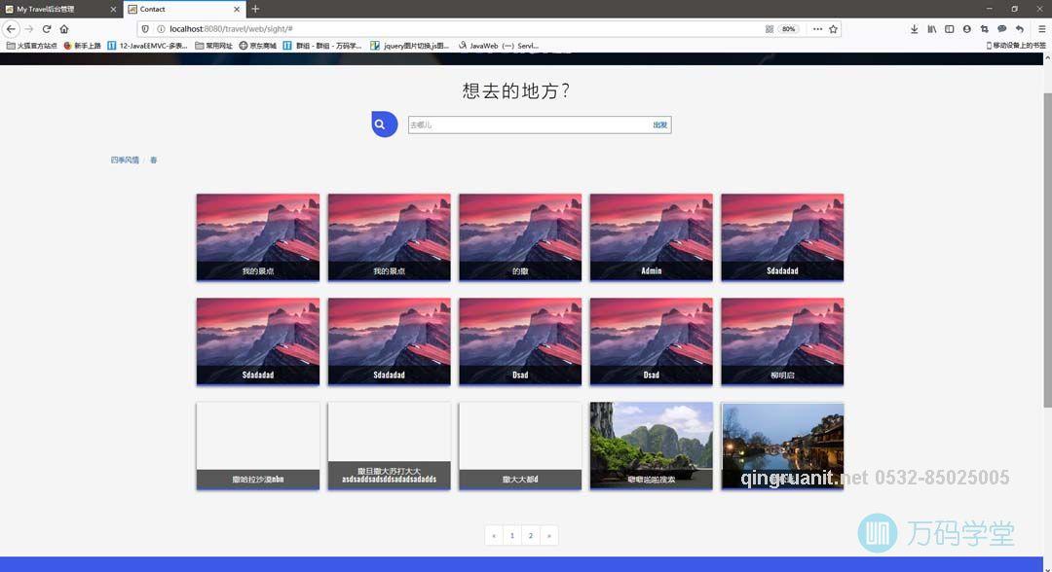
Task: Open the Library icon in the toolbar
Action: click(932, 28)
